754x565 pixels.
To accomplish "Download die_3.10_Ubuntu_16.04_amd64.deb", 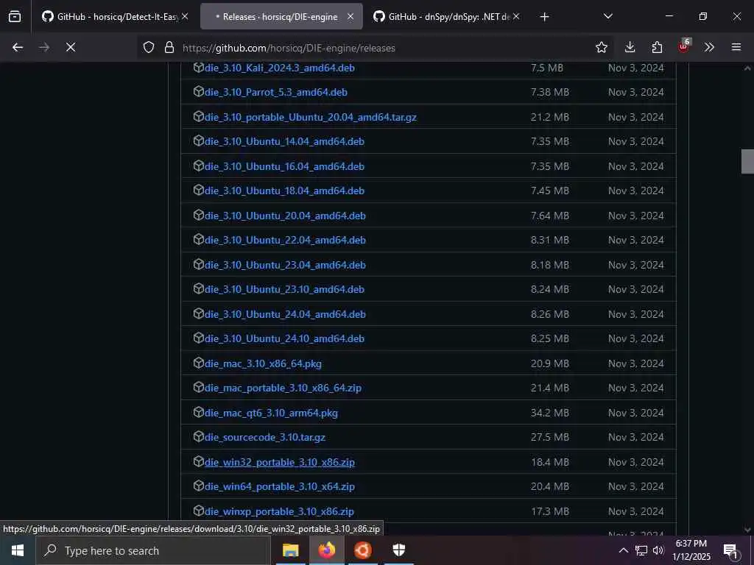I will click(x=284, y=167).
